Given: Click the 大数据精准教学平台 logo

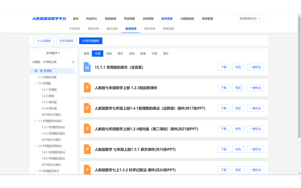Looking at the screenshot, I should coord(49,19).
